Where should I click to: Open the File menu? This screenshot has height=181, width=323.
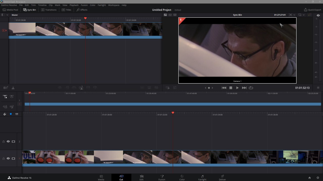[21, 5]
